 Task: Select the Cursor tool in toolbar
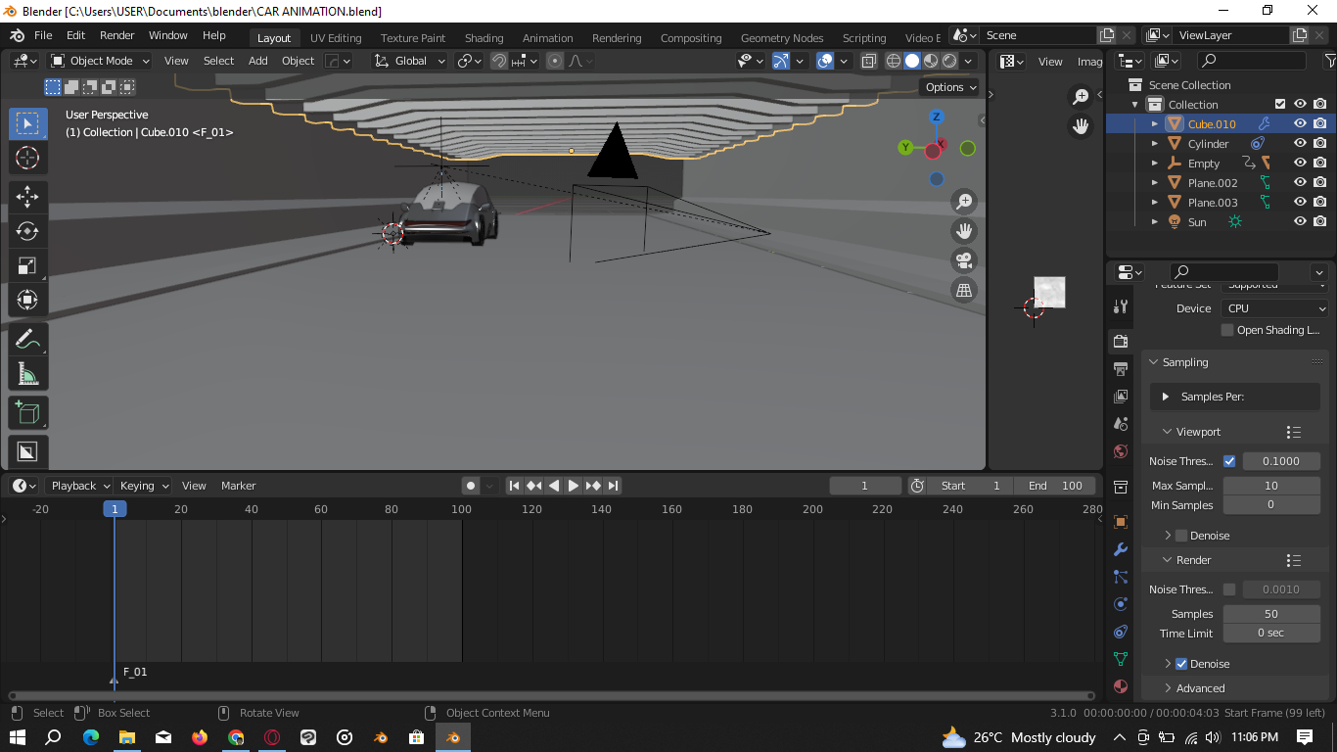tap(27, 158)
